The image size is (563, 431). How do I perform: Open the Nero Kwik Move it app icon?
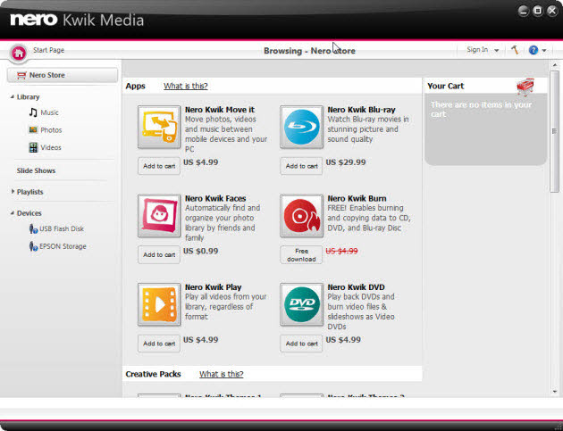coord(159,127)
